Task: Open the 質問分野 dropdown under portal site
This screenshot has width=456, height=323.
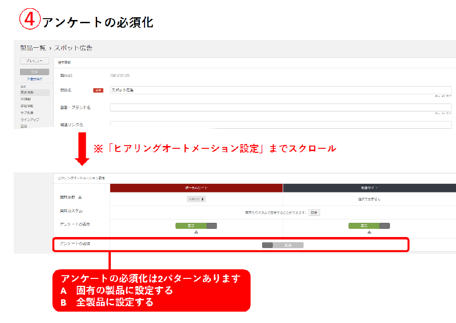Action: 196,199
